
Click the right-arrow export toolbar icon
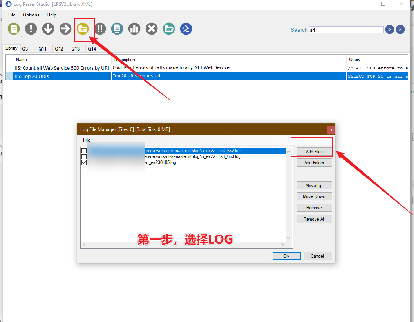pyautogui.click(x=65, y=29)
